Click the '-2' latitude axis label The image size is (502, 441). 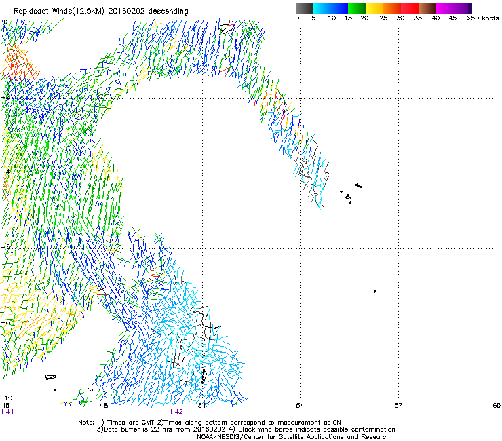pyautogui.click(x=5, y=97)
